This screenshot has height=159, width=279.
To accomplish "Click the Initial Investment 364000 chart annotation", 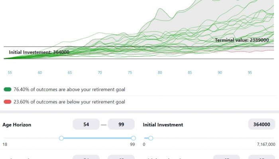I will 39,52.
